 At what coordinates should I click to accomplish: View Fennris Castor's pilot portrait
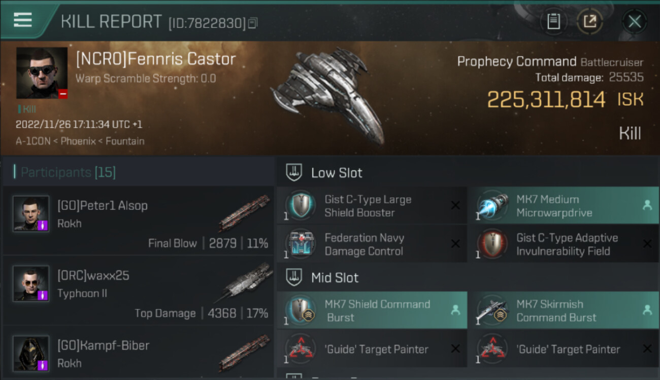pyautogui.click(x=42, y=73)
